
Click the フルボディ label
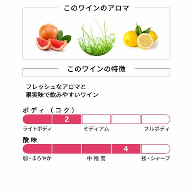(x=157, y=129)
